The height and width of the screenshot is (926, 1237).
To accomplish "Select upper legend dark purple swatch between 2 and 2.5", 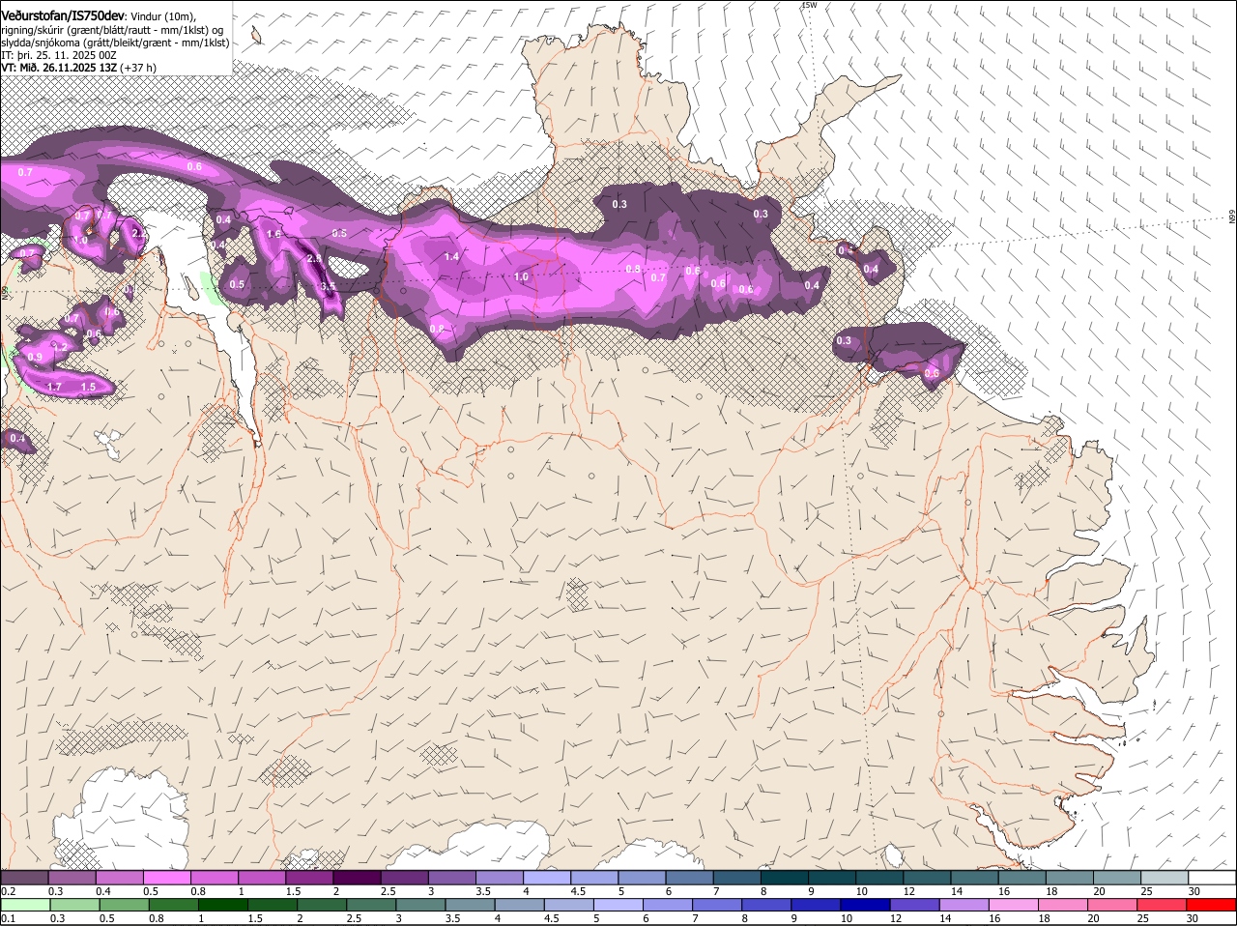I will coord(357,877).
